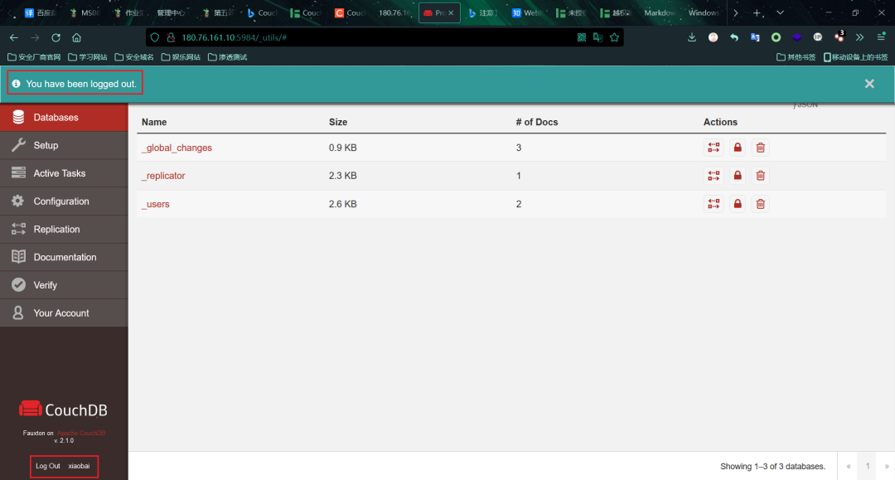The width and height of the screenshot is (895, 480).
Task: Open Documentation from the sidebar
Action: [64, 257]
